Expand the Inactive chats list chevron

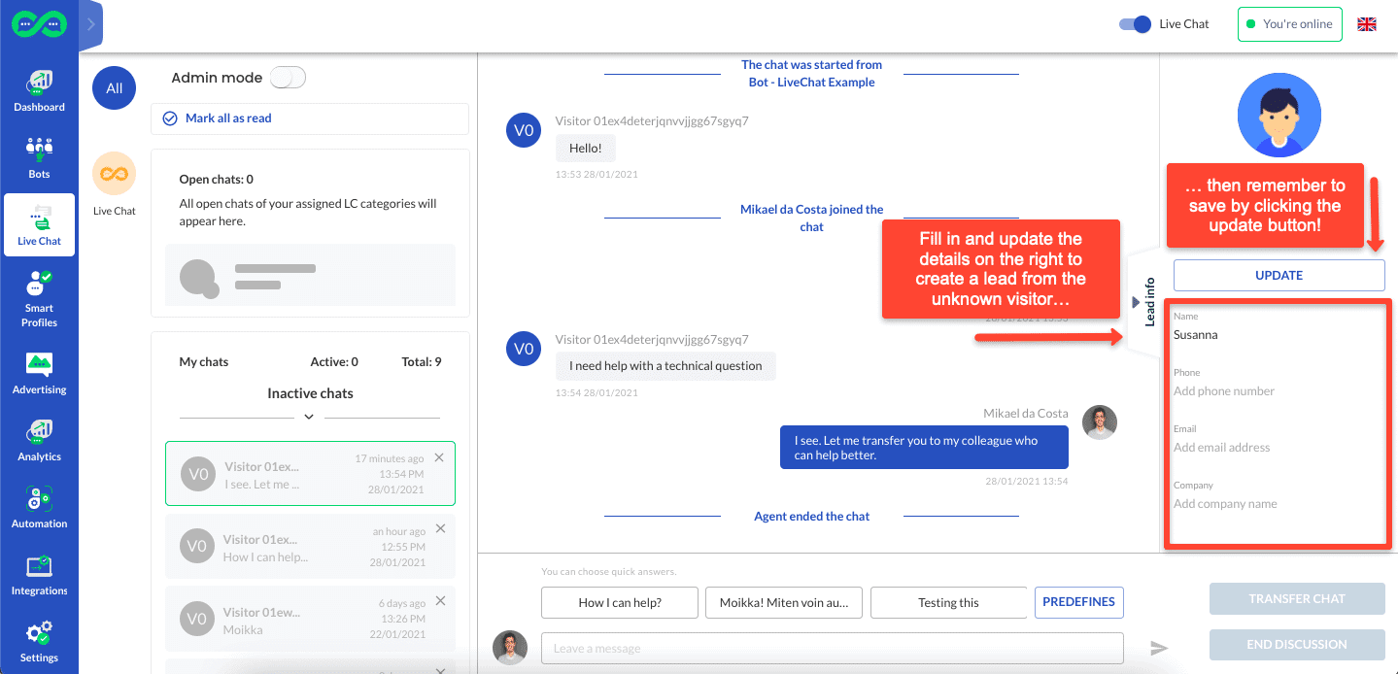click(x=309, y=416)
